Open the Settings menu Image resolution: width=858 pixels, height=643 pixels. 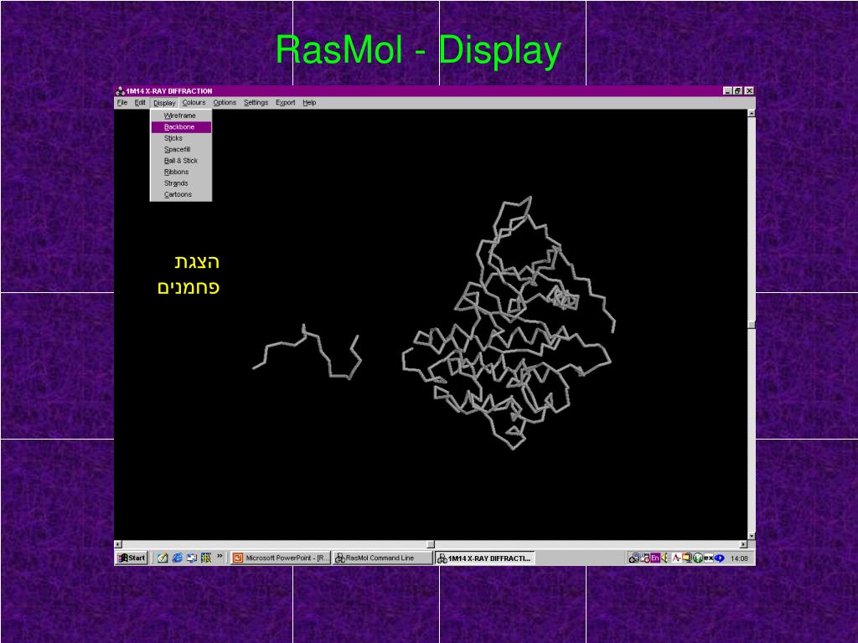pos(256,103)
